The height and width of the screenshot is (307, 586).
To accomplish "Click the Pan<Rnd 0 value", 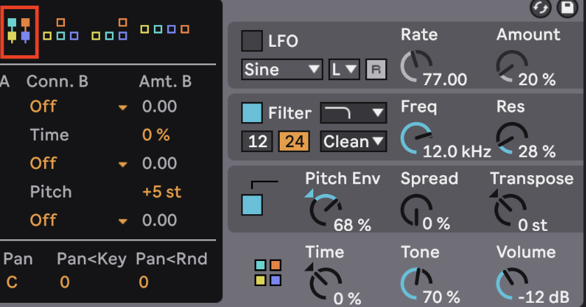I will coord(143,283).
